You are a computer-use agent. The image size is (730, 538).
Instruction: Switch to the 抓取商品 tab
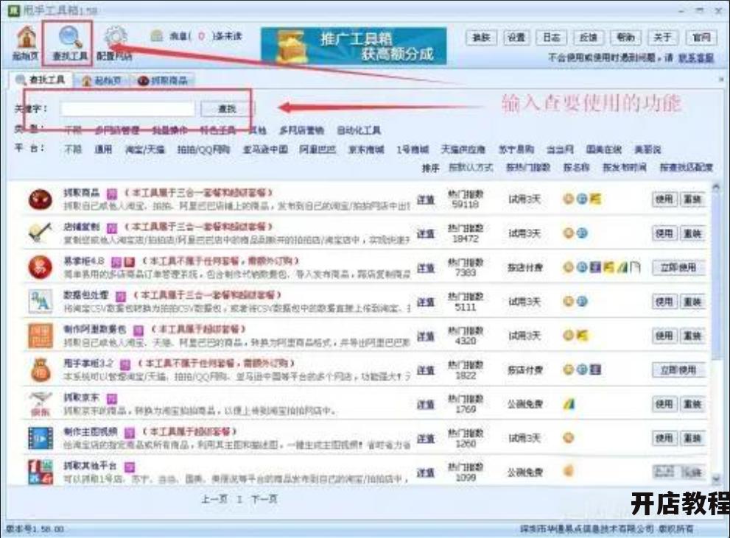click(163, 80)
